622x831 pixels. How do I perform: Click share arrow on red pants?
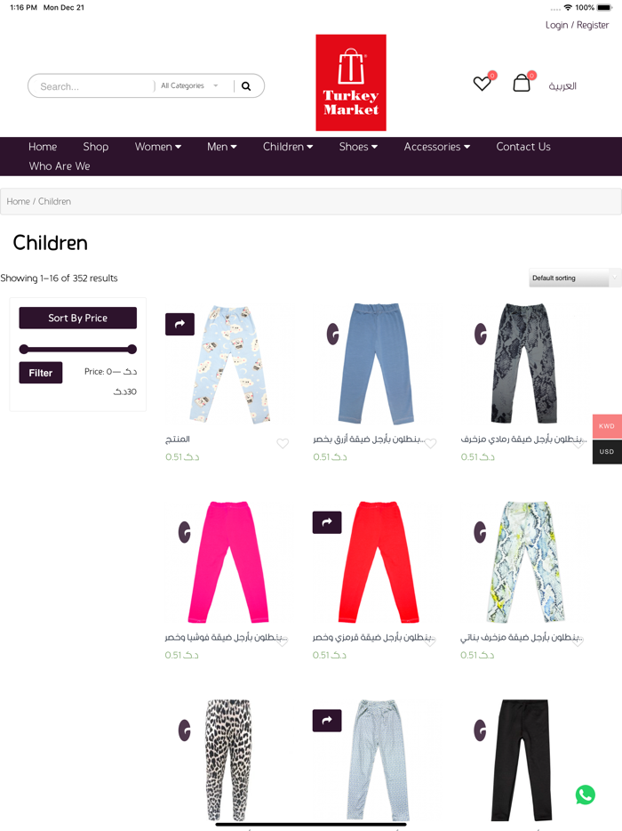point(327,522)
